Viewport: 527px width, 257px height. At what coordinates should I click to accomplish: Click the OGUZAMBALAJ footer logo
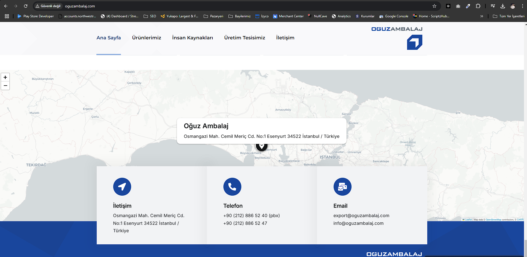[x=394, y=254]
